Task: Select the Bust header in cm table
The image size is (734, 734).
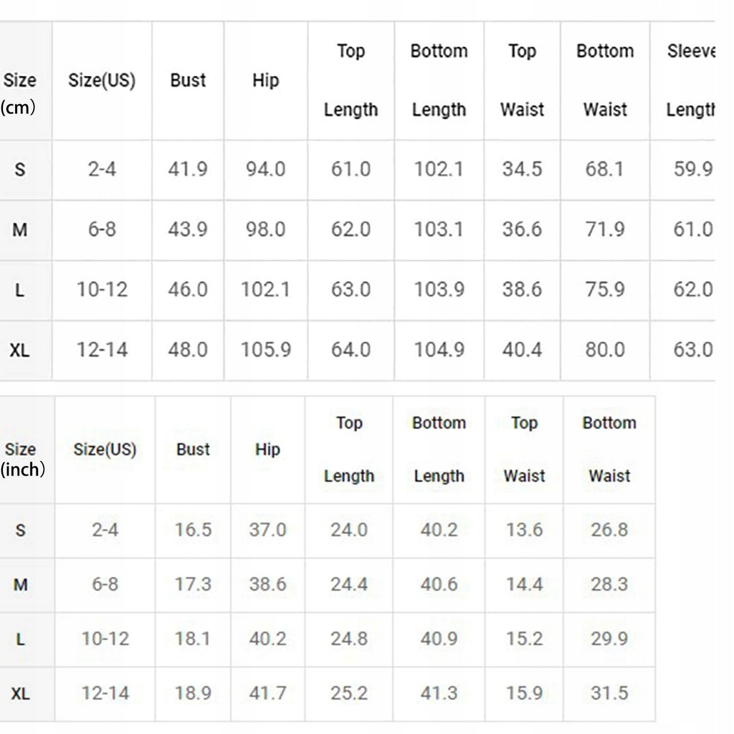Action: [x=188, y=80]
